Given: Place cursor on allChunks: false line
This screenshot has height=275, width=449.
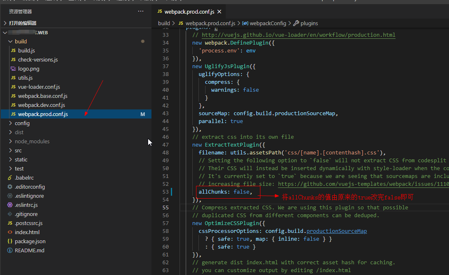Looking at the screenshot, I should [225, 192].
